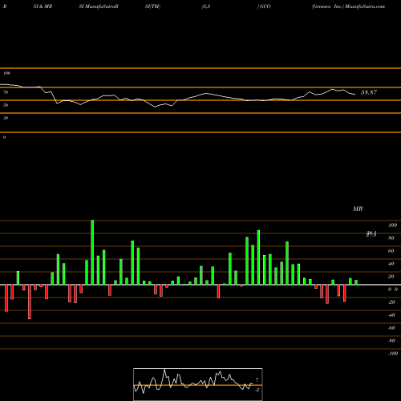401x401 pixels.
Task: Click the RSI axis label 70
Action: click(x=6, y=92)
